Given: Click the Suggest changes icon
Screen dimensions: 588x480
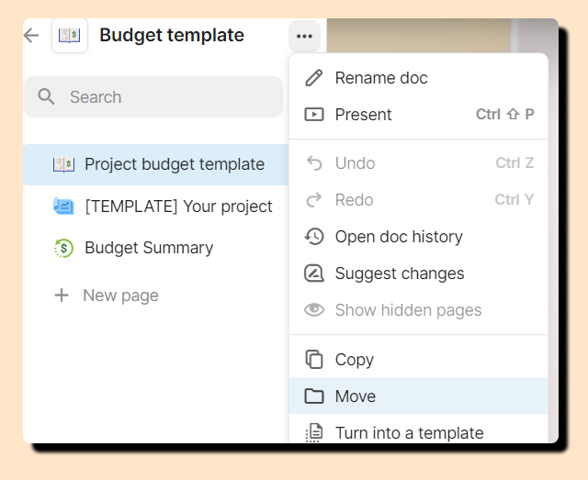Looking at the screenshot, I should pos(314,273).
